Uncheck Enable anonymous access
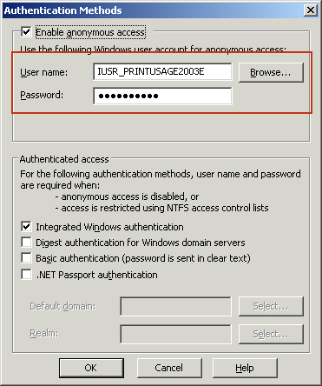The height and width of the screenshot is (386, 322). [x=26, y=31]
